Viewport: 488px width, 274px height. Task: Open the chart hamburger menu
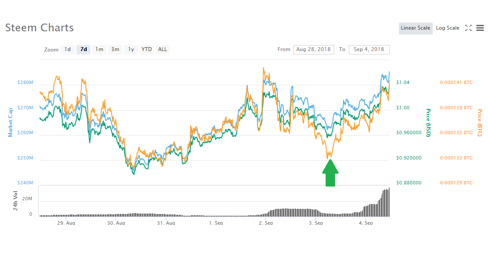tap(480, 28)
